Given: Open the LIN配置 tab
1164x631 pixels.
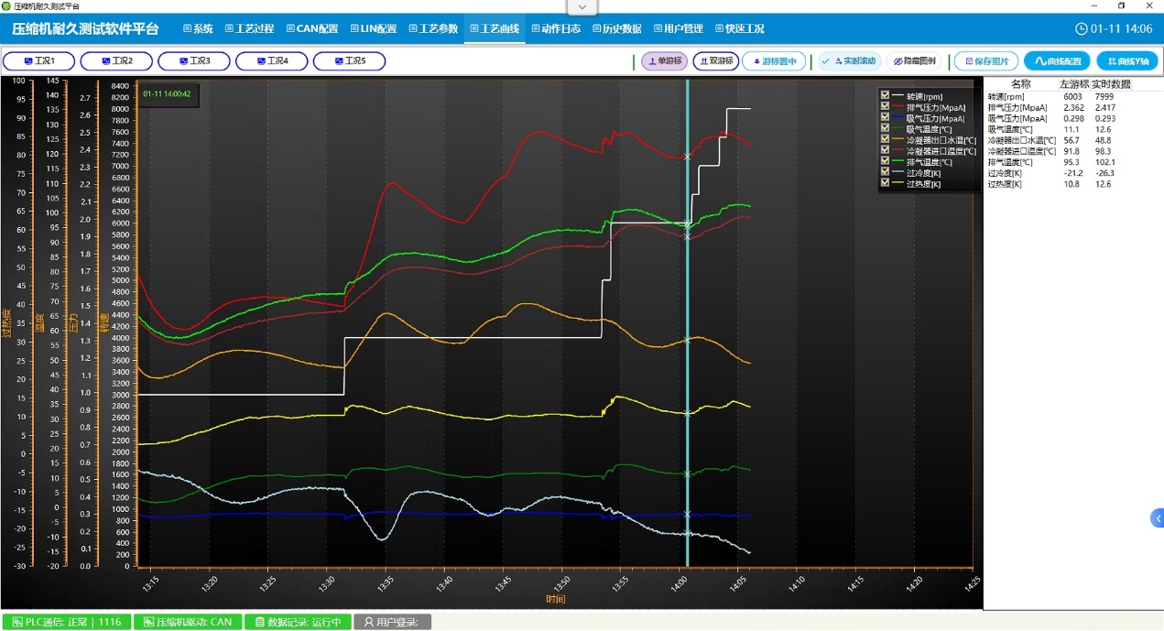Looking at the screenshot, I should click(x=372, y=28).
